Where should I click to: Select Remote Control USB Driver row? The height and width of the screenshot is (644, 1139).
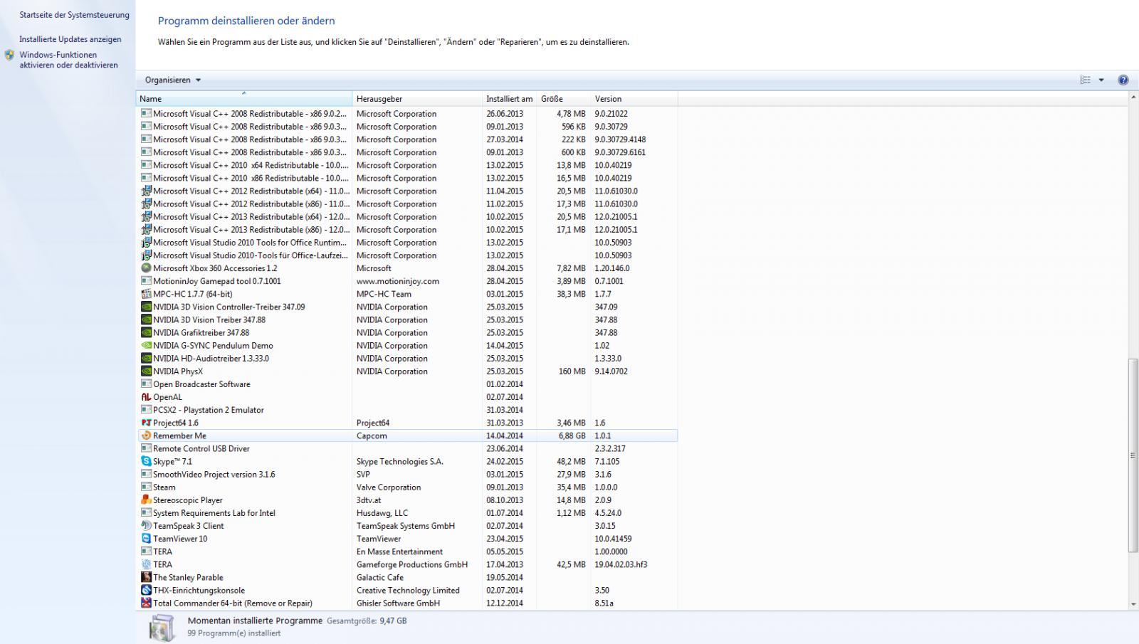pyautogui.click(x=407, y=448)
